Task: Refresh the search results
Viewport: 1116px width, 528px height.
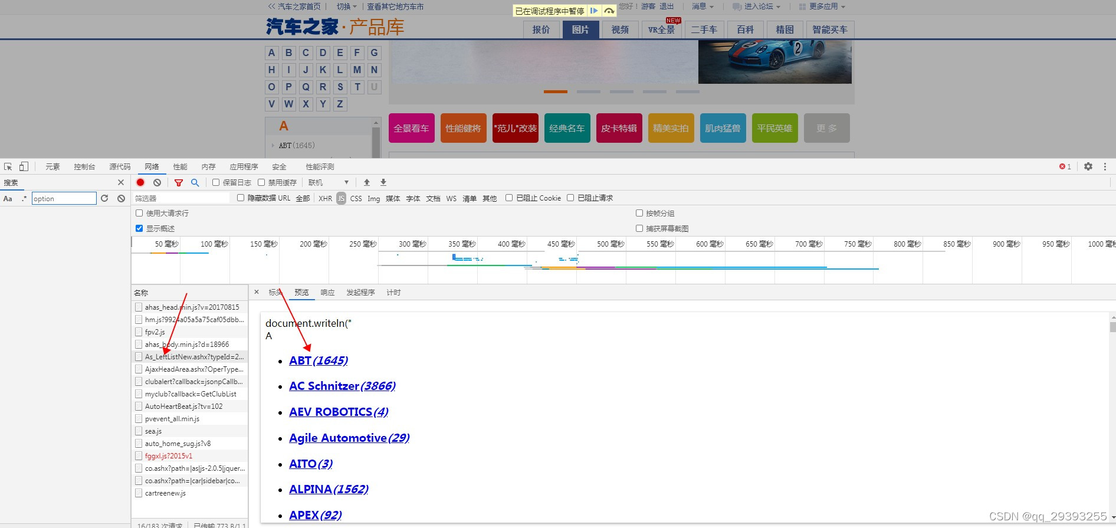Action: [x=104, y=199]
